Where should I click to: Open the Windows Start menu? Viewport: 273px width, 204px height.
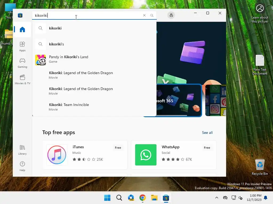click(x=107, y=198)
